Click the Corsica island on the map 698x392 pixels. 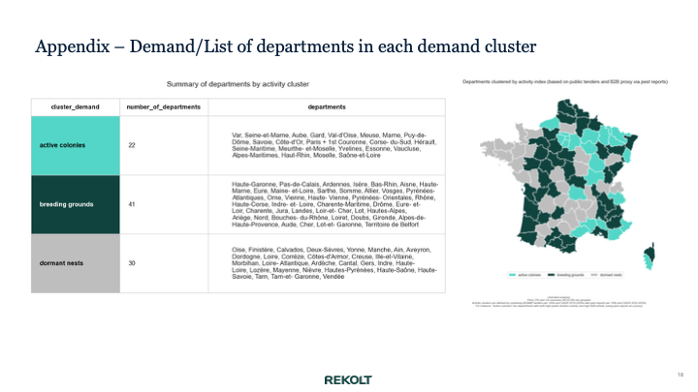pos(650,256)
